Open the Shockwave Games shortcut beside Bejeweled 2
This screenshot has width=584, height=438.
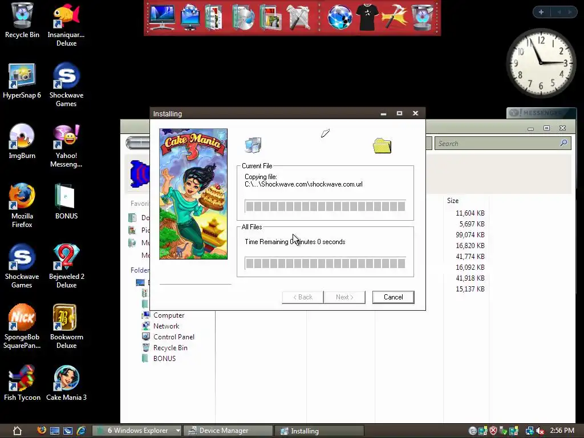22,266
